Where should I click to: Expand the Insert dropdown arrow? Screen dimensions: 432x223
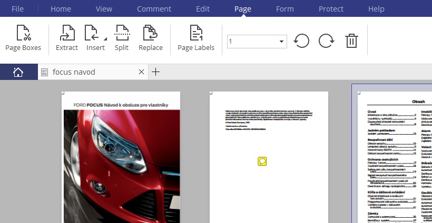[x=104, y=39]
